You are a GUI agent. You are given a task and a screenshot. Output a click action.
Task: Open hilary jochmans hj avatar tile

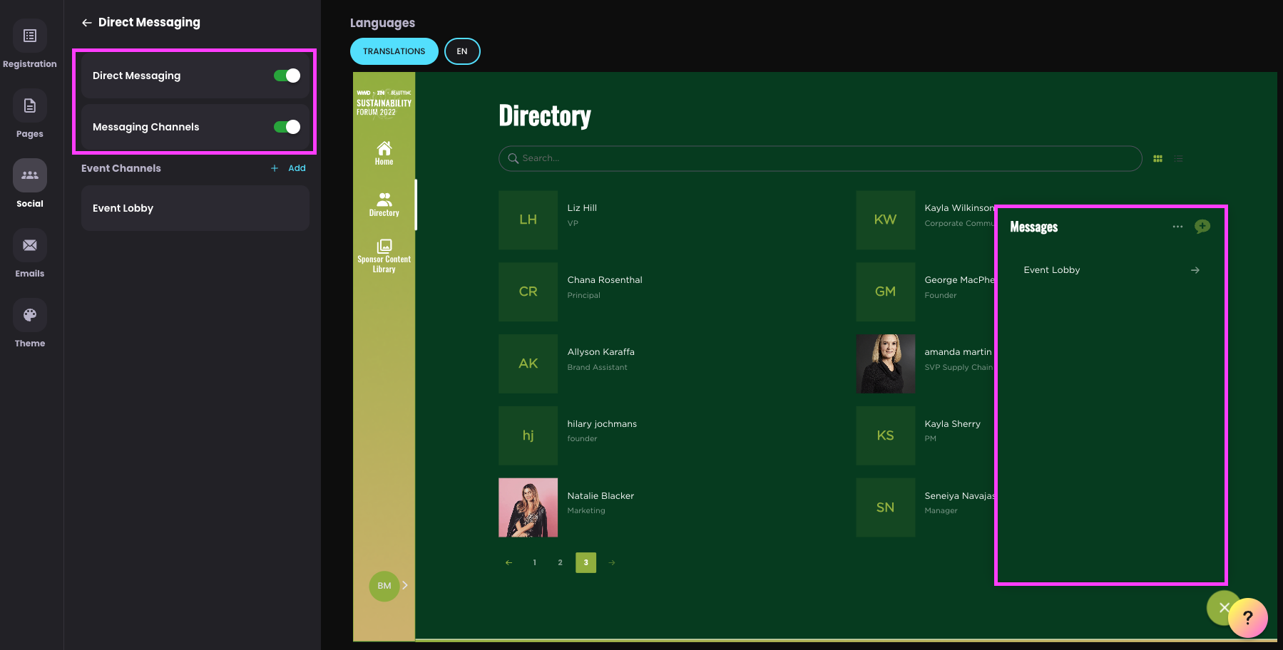[528, 435]
